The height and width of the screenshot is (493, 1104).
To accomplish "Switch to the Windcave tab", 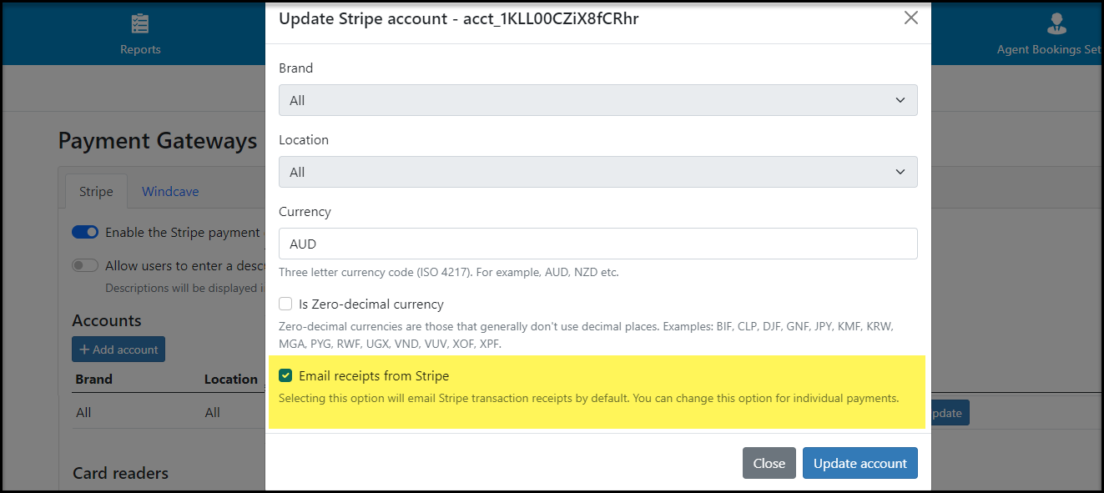I will coord(170,191).
